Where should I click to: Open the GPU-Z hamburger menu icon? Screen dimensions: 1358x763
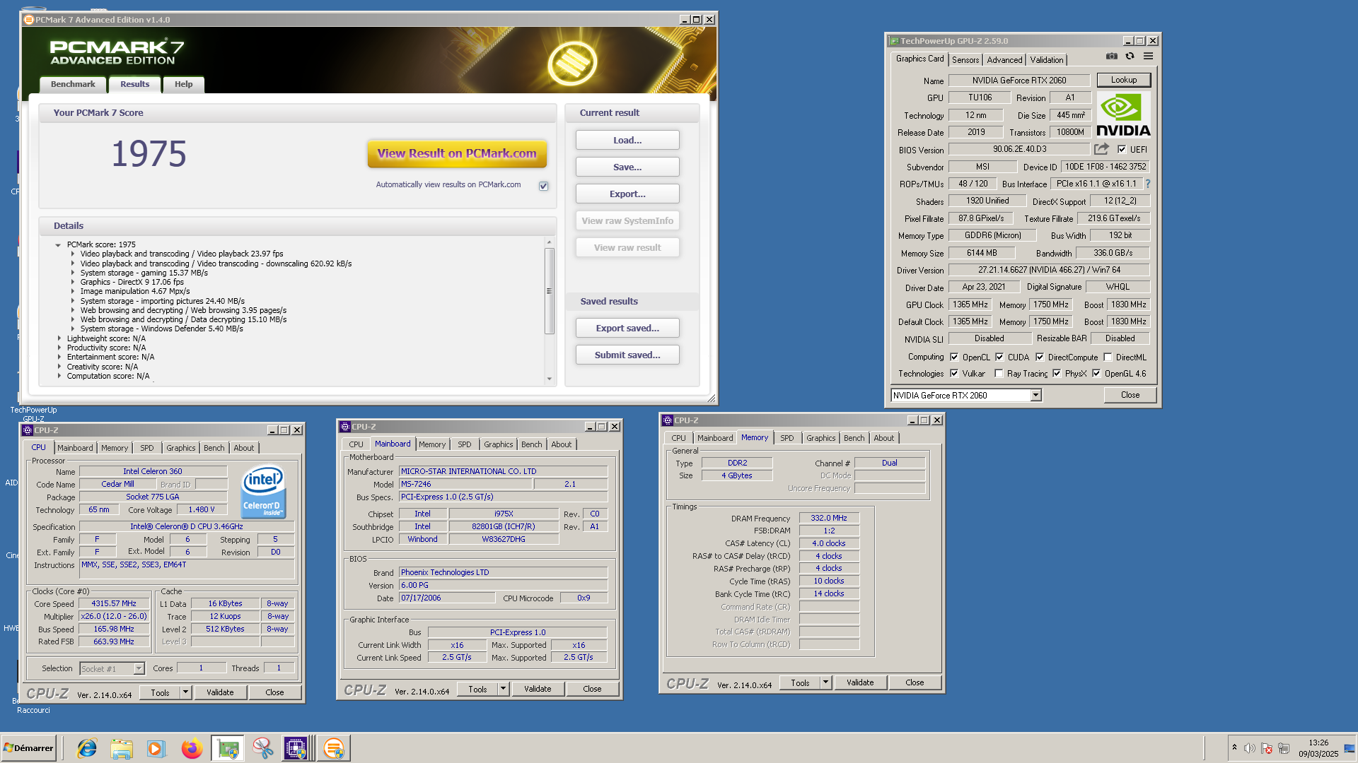1148,57
